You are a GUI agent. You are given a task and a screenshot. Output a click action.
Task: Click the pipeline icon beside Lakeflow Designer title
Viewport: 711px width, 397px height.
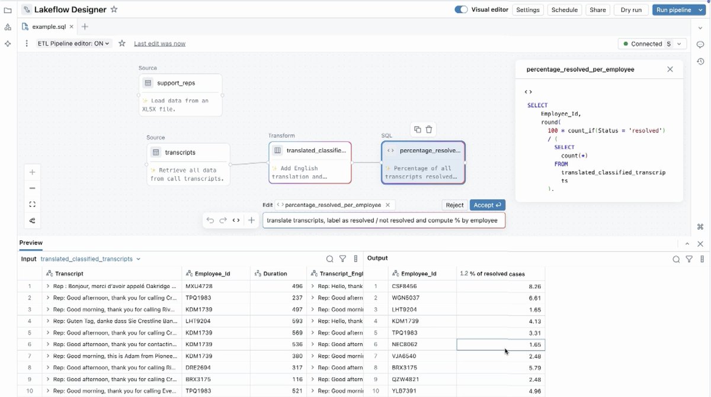27,9
